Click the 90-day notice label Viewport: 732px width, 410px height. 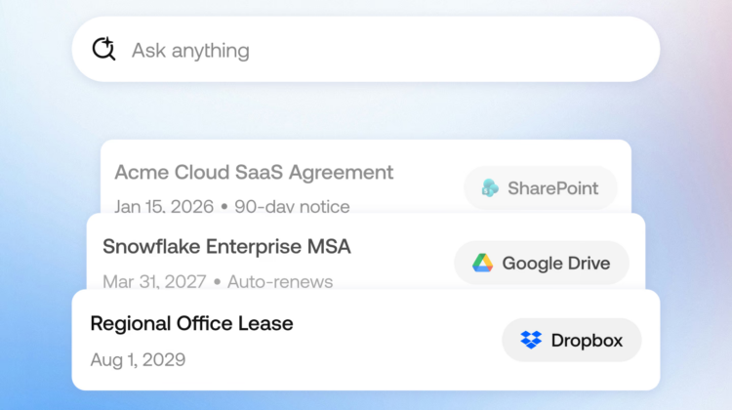coord(292,206)
